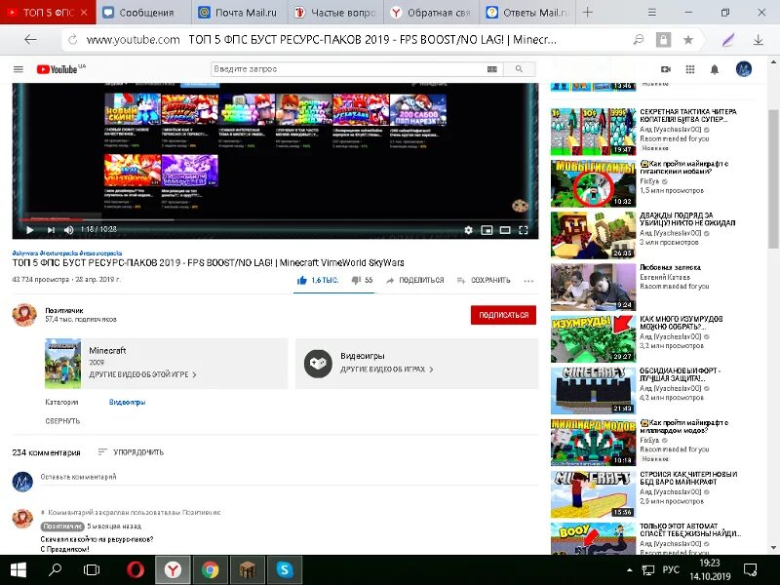The image size is (780, 585).
Task: Open Позитивчик channel name link
Action: coord(63,310)
